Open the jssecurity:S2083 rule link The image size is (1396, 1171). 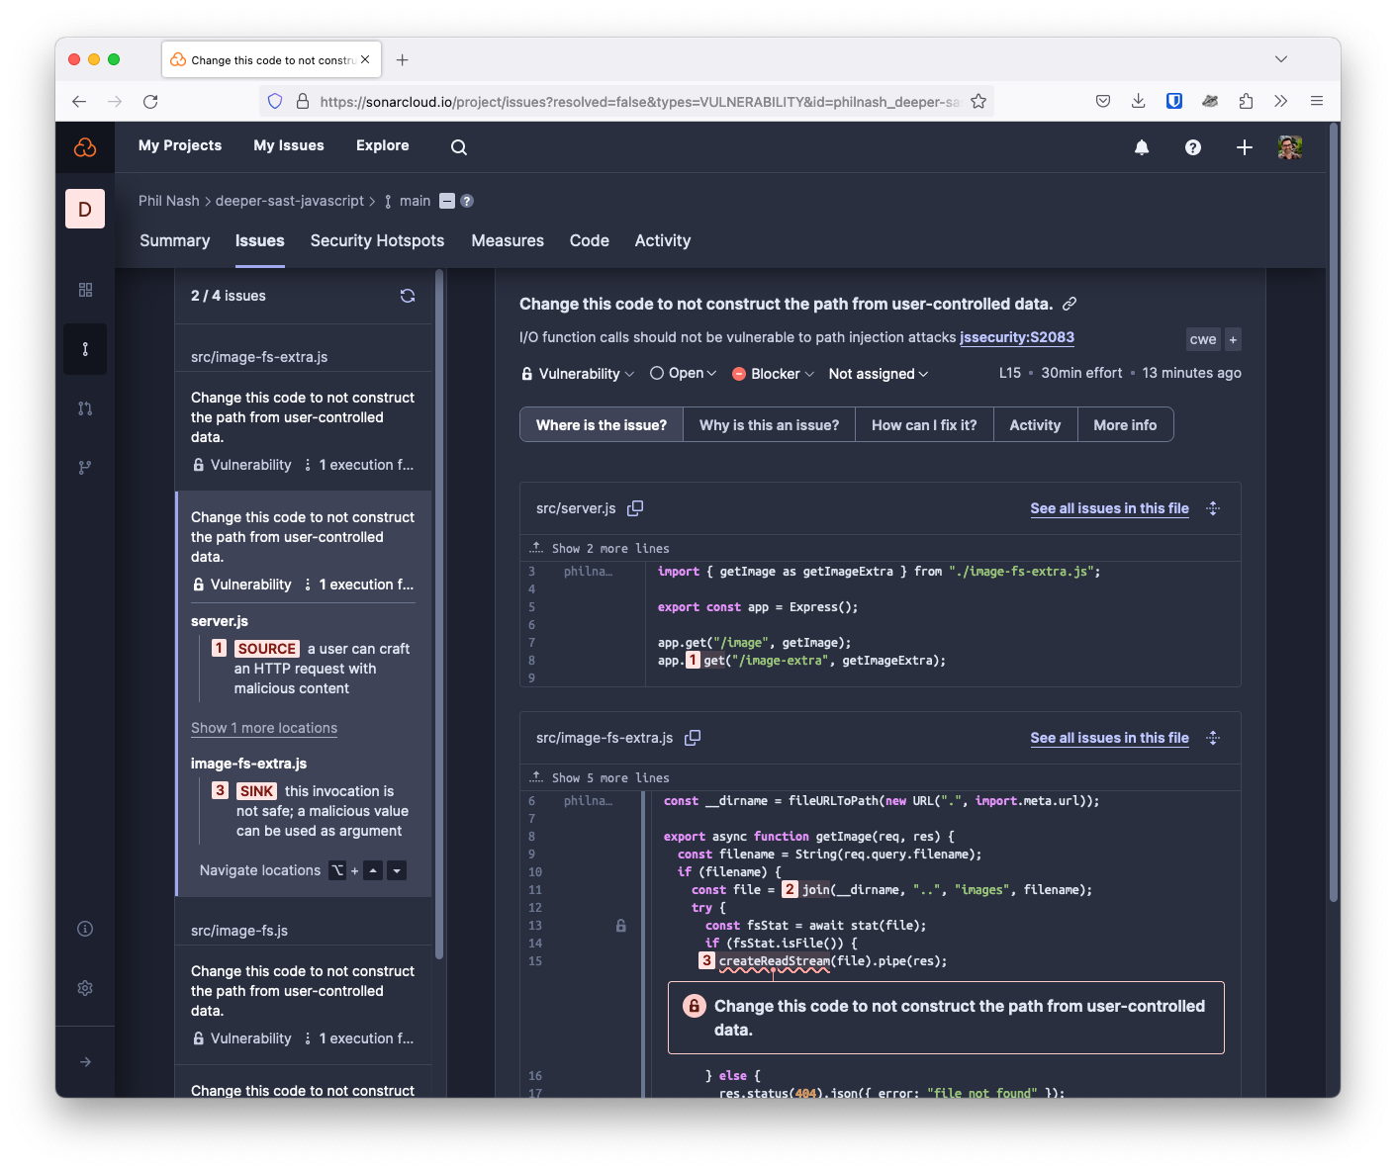tap(1017, 337)
